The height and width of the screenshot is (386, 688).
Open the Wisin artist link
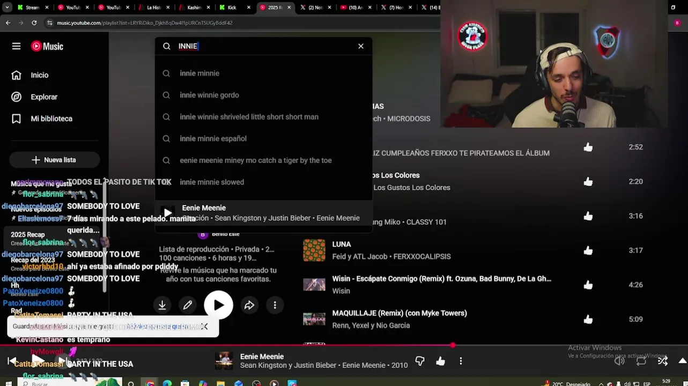point(341,291)
